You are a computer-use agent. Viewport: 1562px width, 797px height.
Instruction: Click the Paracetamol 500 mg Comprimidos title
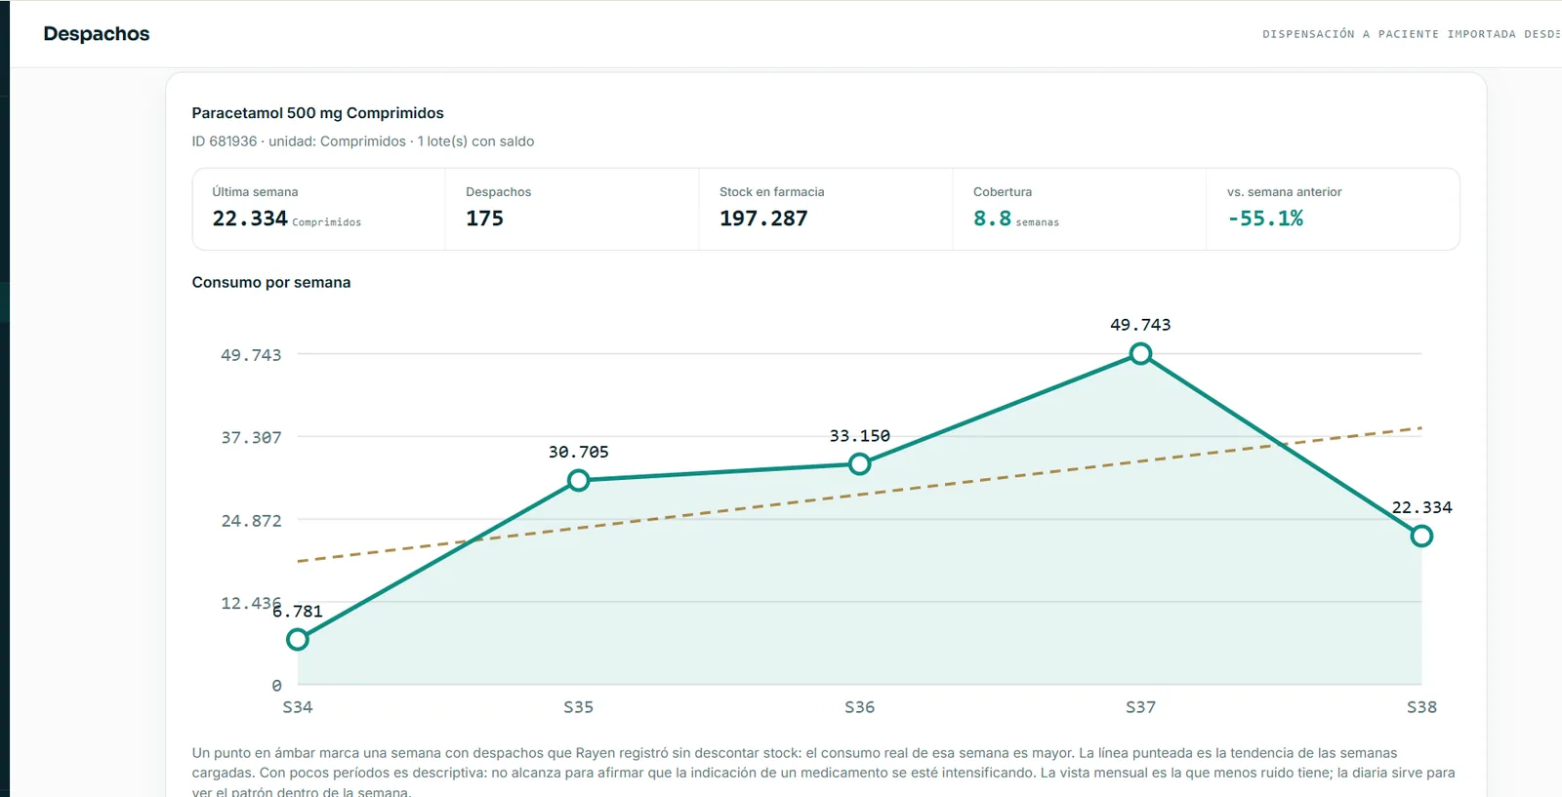[317, 113]
